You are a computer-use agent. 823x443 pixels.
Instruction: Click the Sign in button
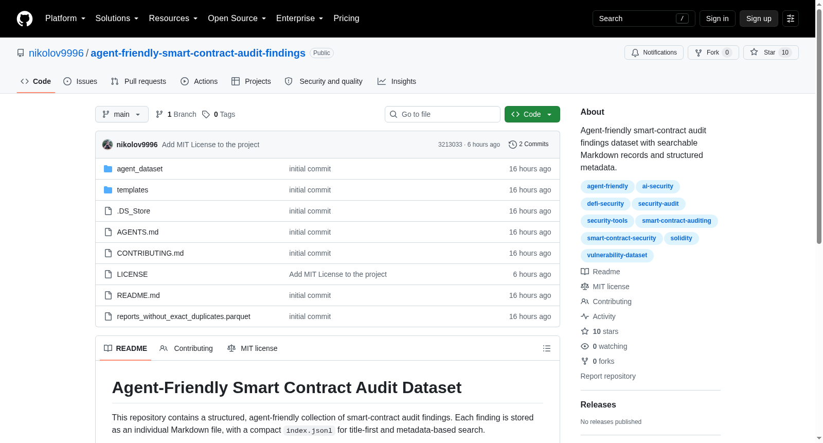coord(717,19)
